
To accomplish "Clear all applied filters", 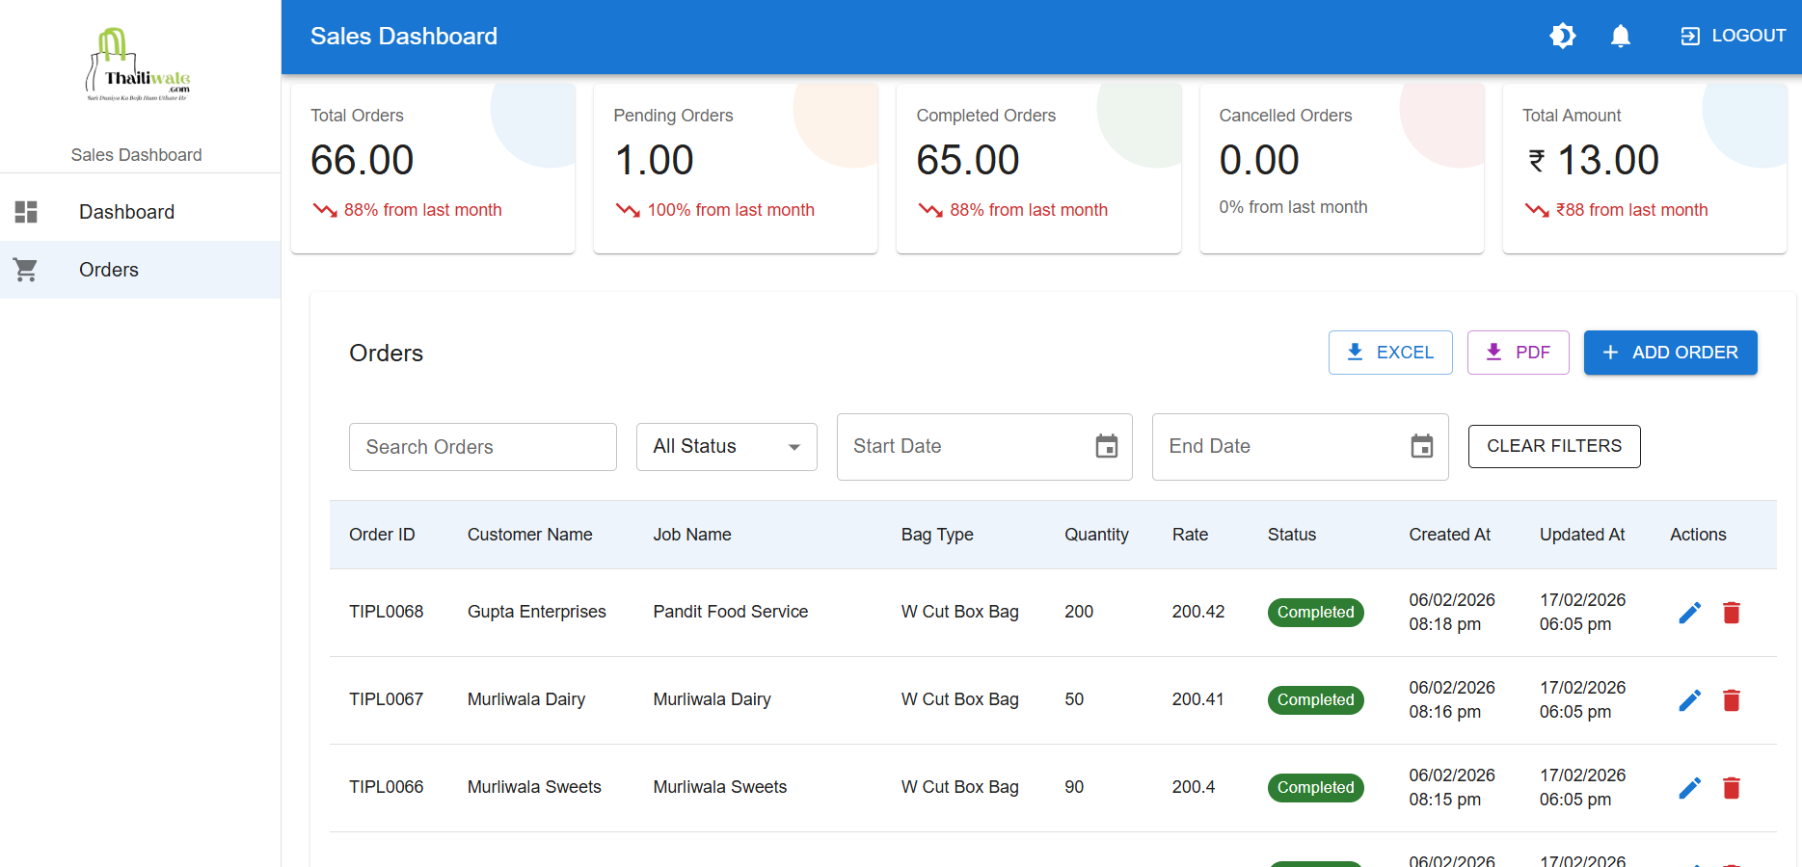I will coord(1553,446).
